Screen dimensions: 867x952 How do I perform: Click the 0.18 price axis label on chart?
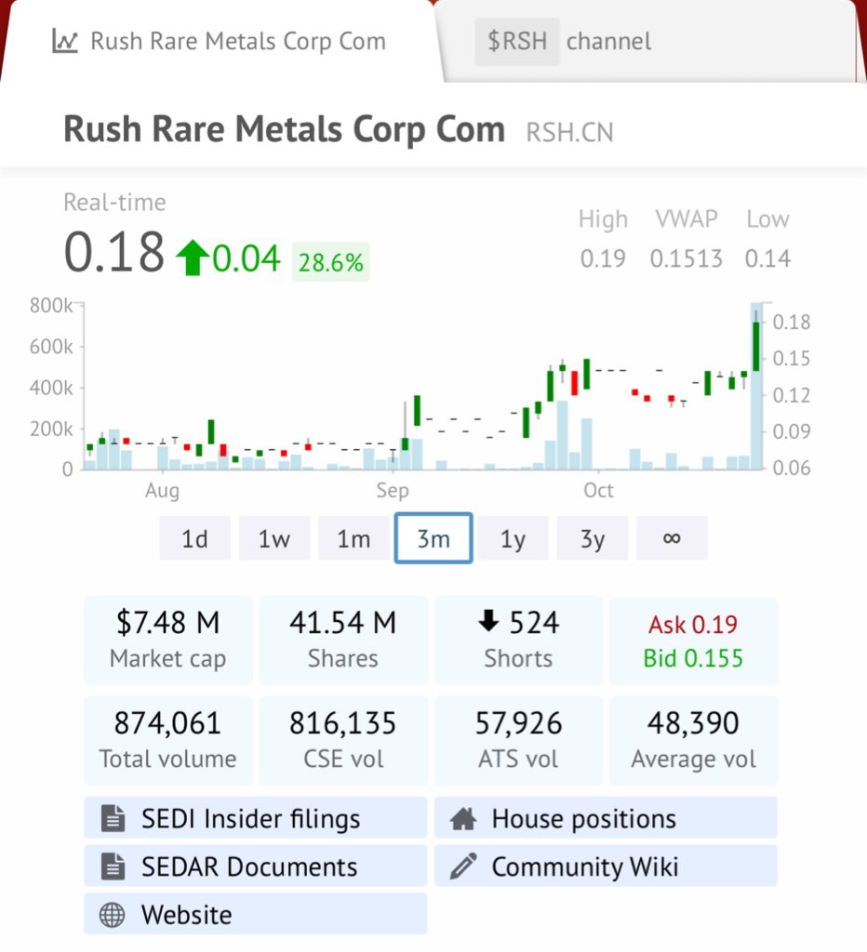tap(791, 322)
